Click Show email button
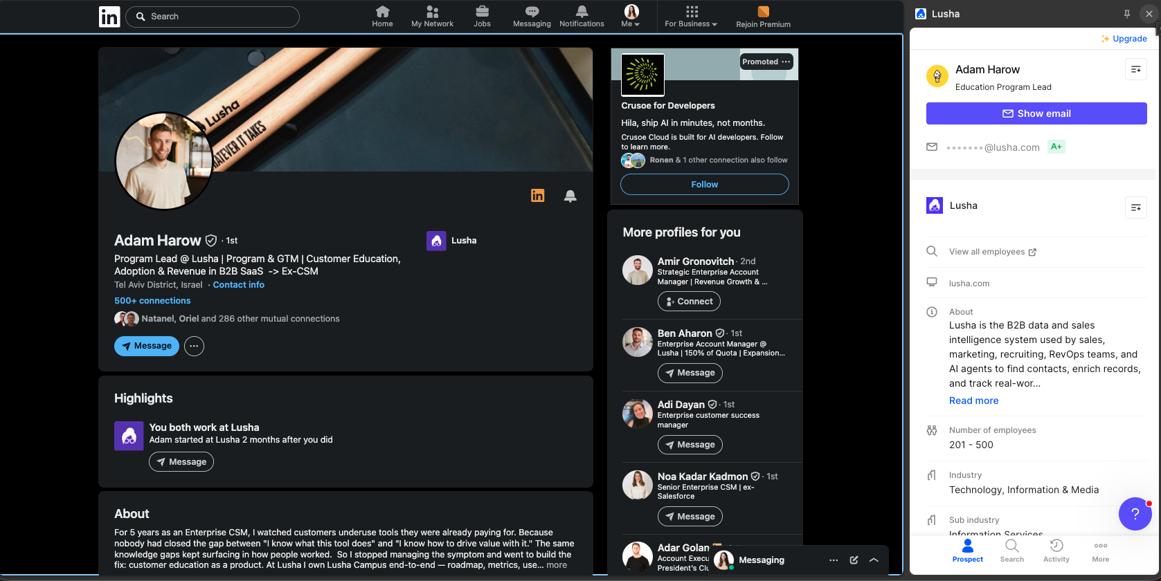The height and width of the screenshot is (581, 1161). point(1036,113)
